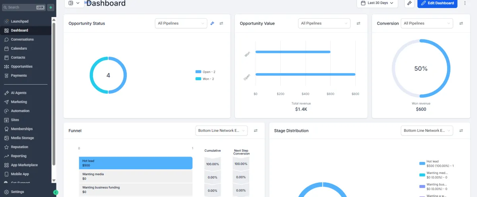
Task: Select the AI Agents sparkle icon
Action: (6, 93)
